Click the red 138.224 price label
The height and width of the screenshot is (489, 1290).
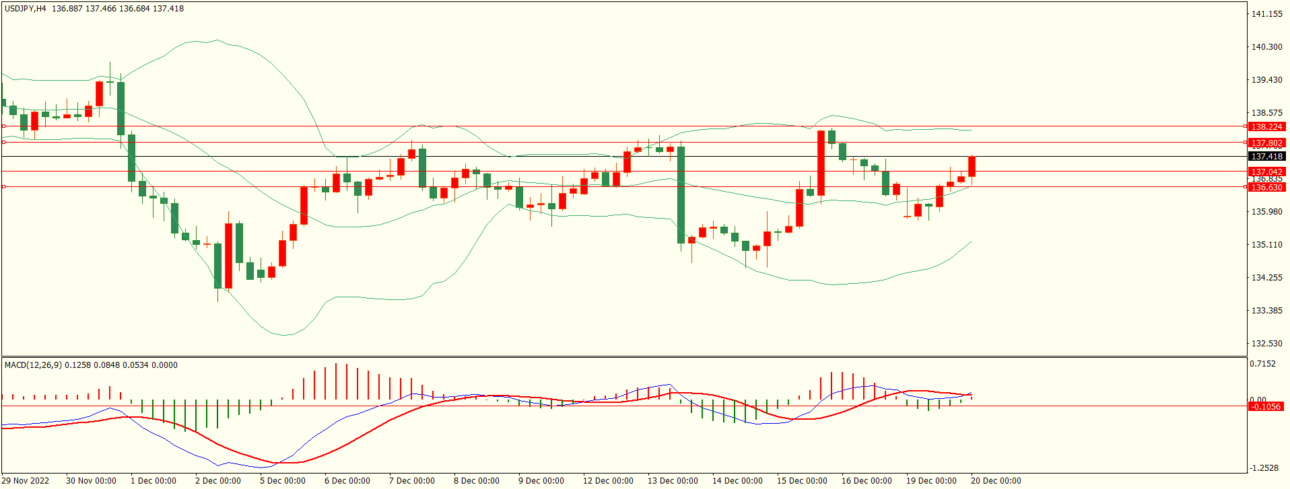click(x=1266, y=127)
